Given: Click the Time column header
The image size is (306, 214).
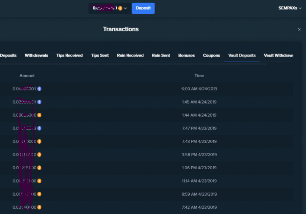Looking at the screenshot, I should tap(199, 76).
